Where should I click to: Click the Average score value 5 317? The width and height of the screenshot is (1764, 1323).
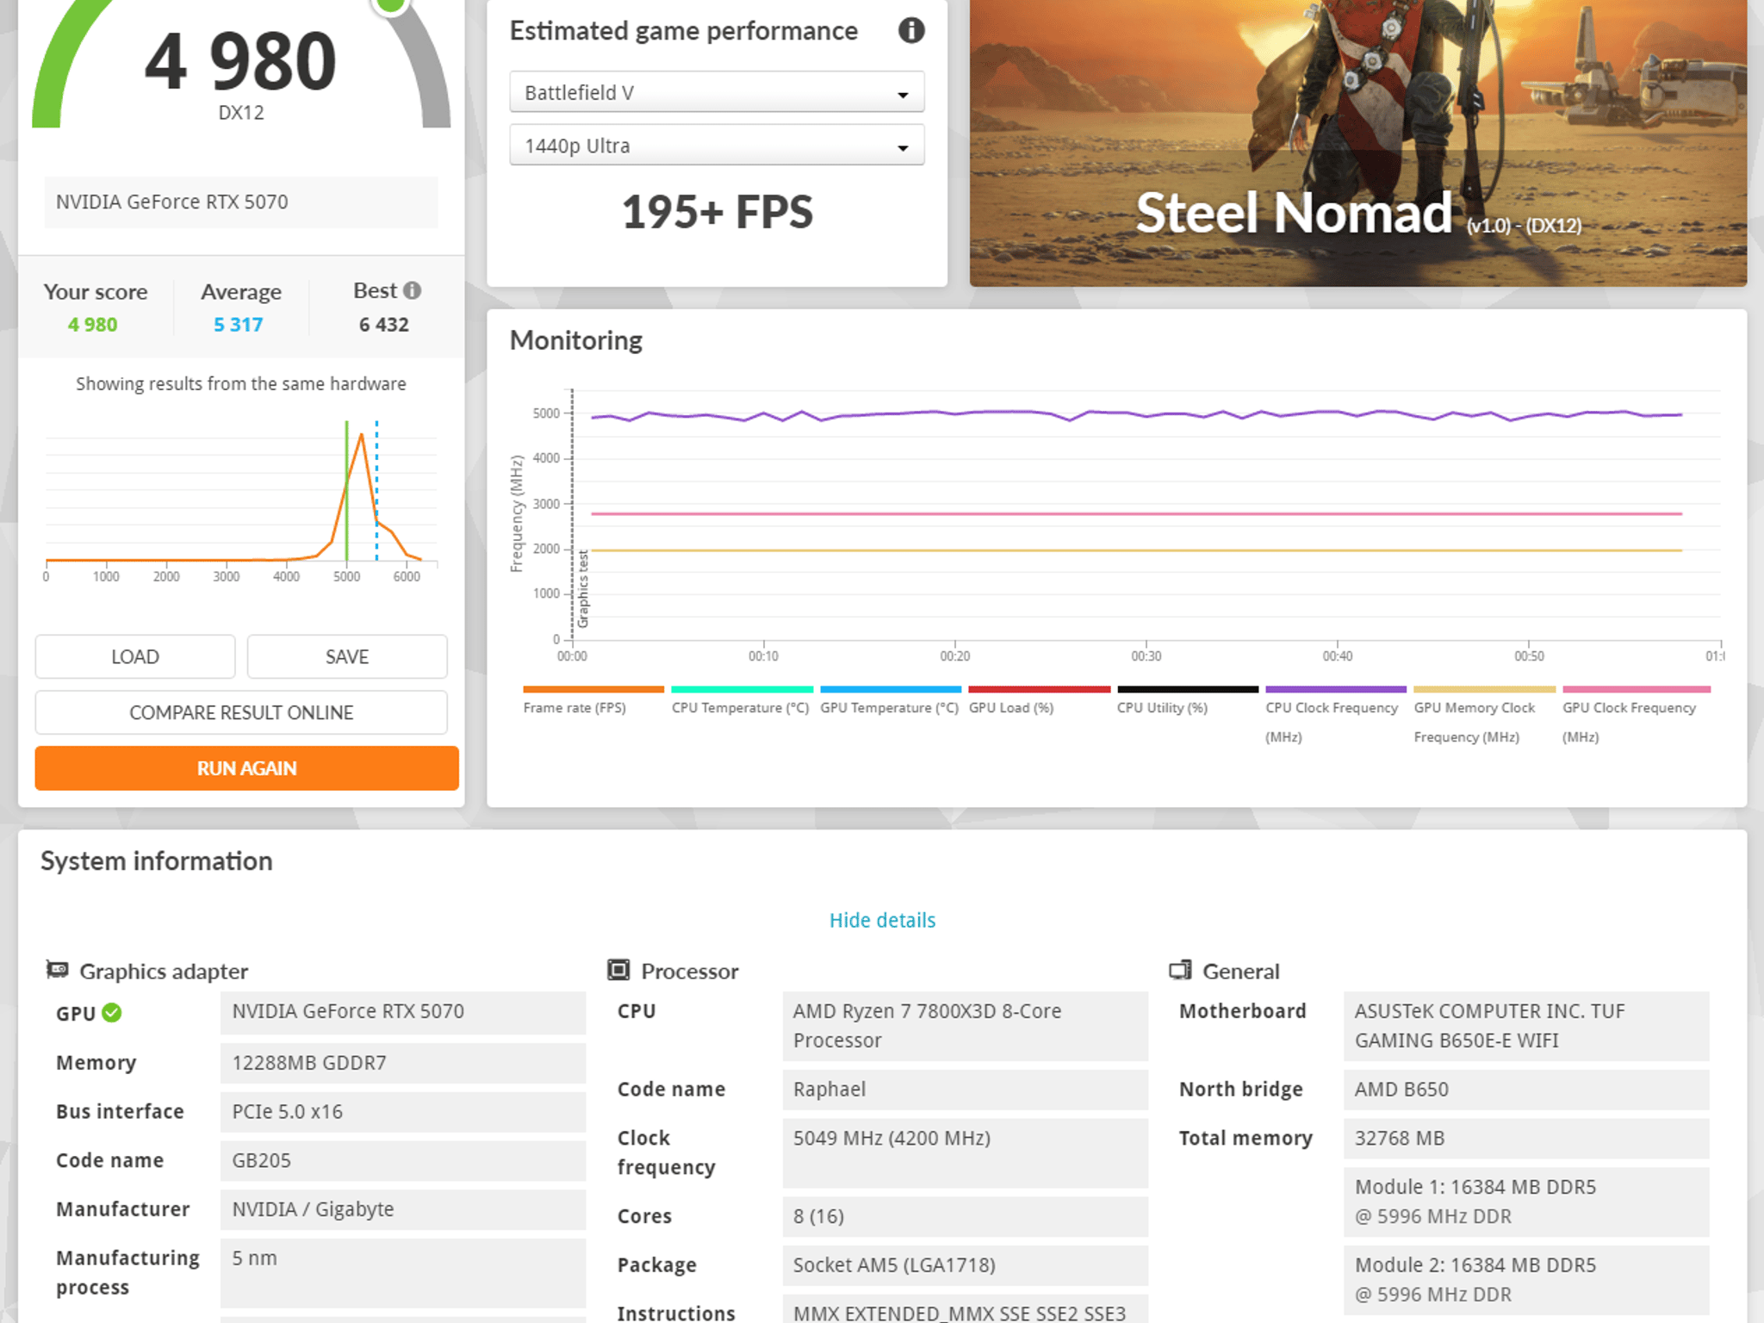[239, 326]
